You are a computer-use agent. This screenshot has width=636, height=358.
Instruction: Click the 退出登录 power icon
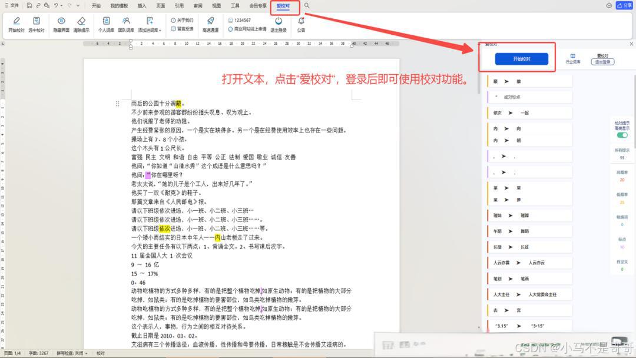[278, 24]
